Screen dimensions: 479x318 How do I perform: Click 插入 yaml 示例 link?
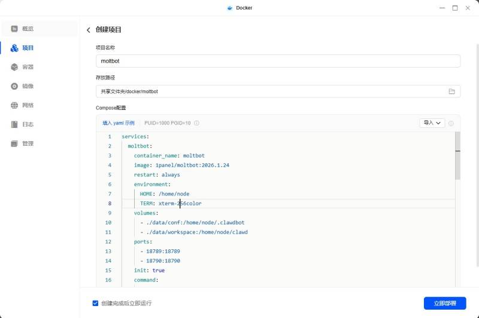click(119, 123)
